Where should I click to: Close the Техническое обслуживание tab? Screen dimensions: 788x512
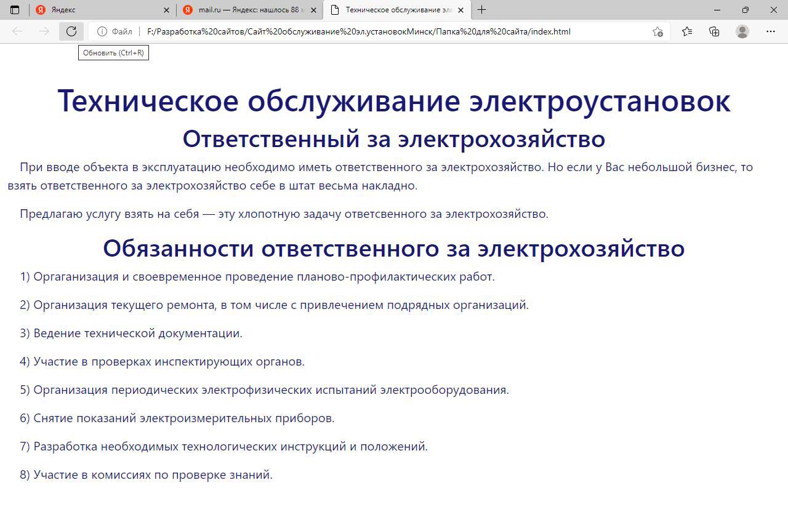click(x=460, y=10)
